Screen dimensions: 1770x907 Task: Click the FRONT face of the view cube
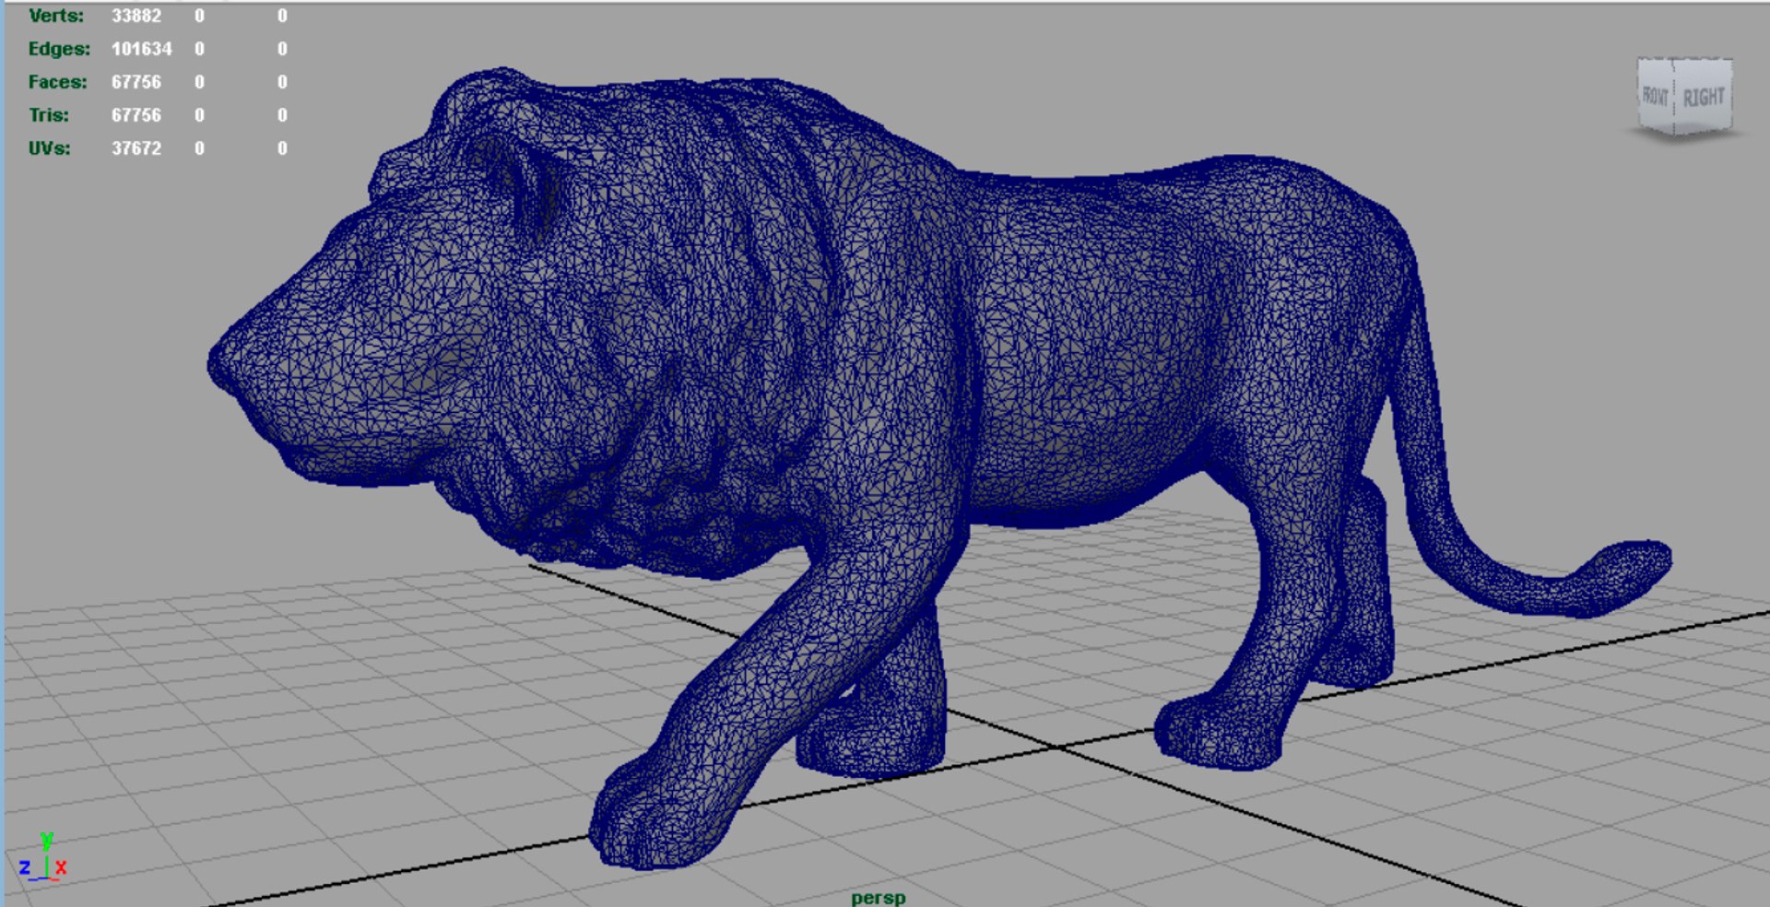pos(1656,96)
